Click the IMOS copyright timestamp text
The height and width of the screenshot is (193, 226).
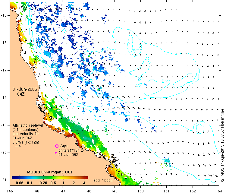click(222, 145)
